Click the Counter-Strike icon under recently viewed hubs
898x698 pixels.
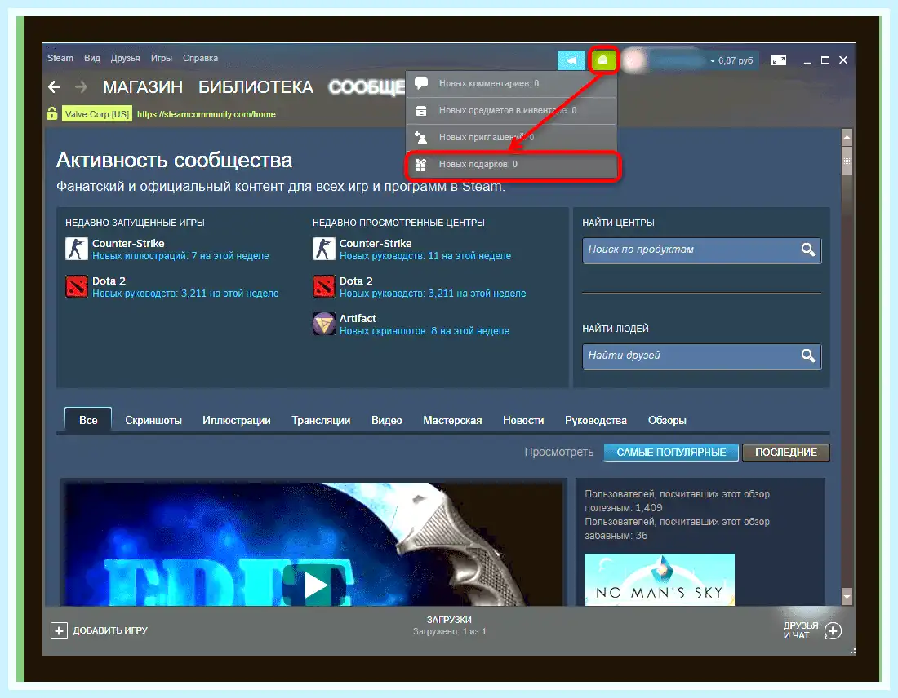click(323, 249)
